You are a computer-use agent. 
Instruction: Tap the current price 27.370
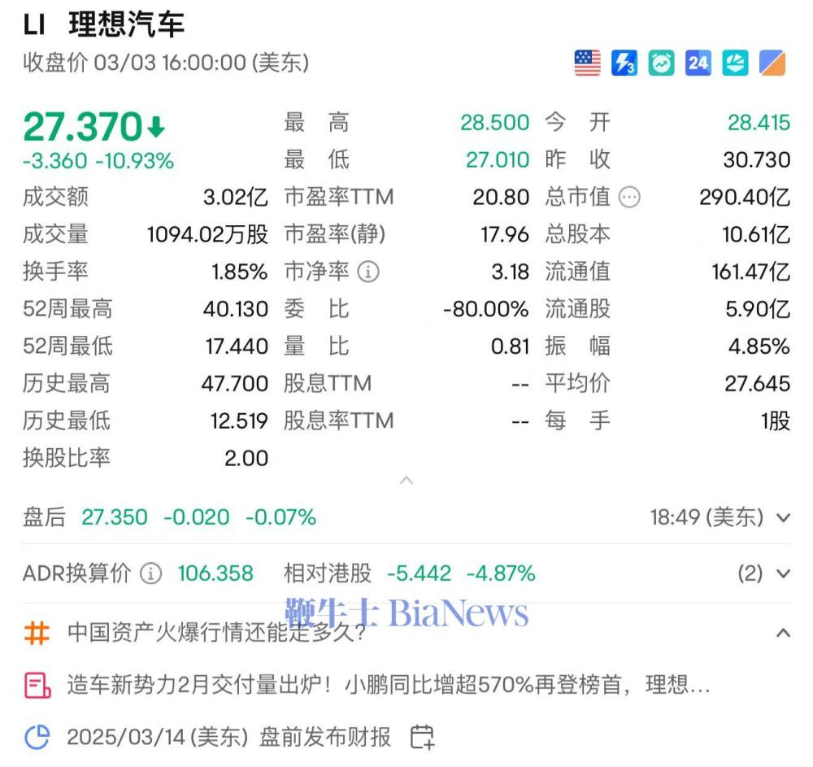coord(82,127)
